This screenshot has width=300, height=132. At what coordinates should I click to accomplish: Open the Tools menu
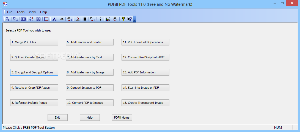pos(20,12)
